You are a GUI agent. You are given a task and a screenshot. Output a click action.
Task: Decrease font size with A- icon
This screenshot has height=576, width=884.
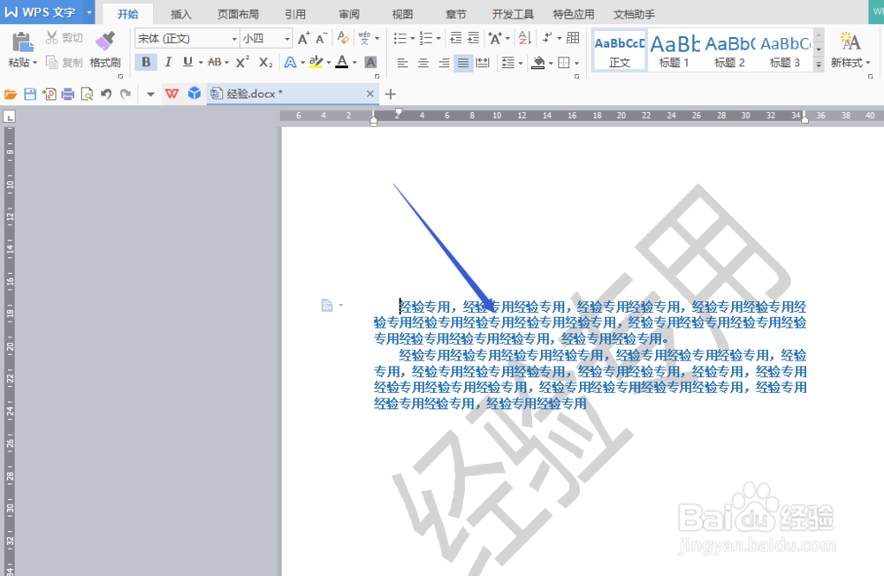322,38
